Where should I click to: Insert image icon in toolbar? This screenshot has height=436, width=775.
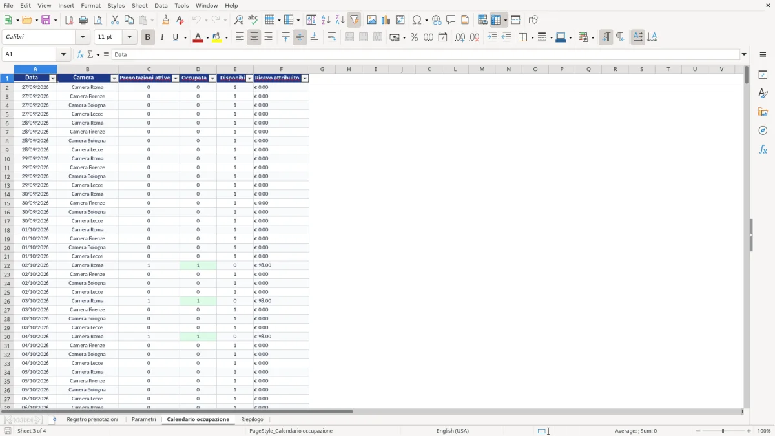372,20
